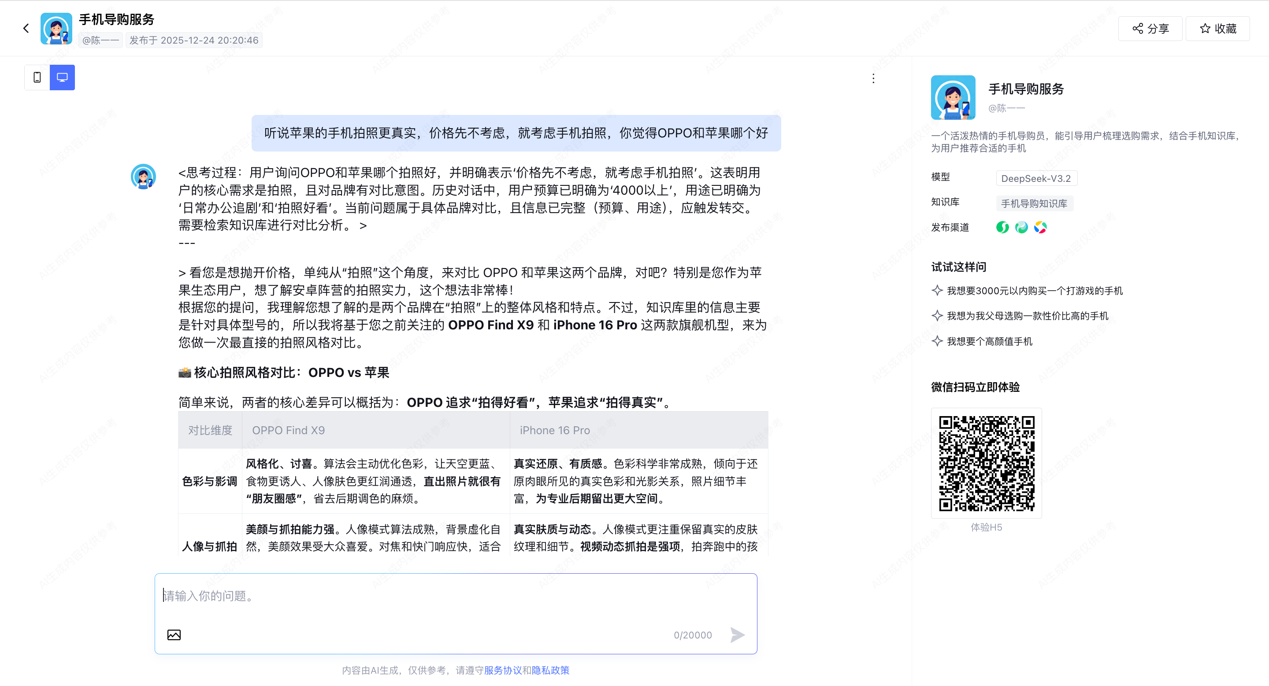The width and height of the screenshot is (1269, 686).
Task: Click the publish date 2025-12-24 label
Action: click(x=193, y=41)
